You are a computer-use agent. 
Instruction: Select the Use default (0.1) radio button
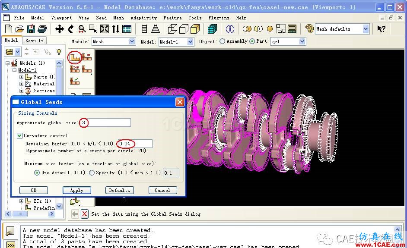[x=37, y=173]
